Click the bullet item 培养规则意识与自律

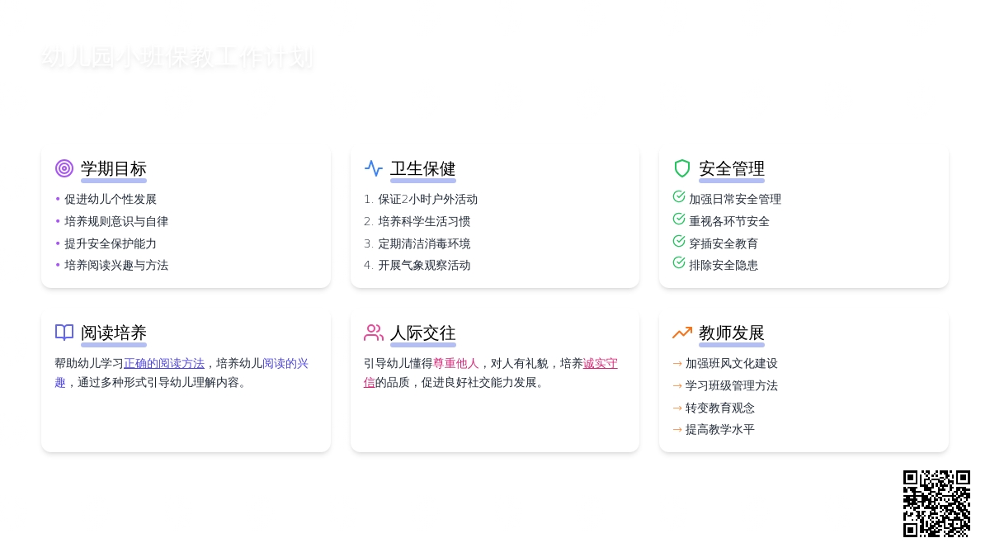(x=116, y=222)
